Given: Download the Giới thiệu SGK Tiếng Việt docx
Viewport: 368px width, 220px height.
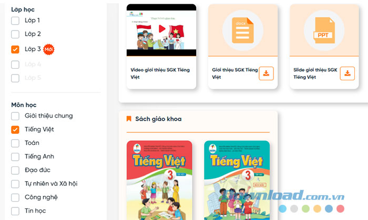Looking at the screenshot, I should point(266,74).
